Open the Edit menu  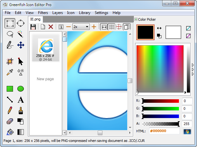point(18,13)
